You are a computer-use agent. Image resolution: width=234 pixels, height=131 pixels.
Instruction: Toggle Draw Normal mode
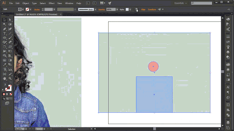4,99
